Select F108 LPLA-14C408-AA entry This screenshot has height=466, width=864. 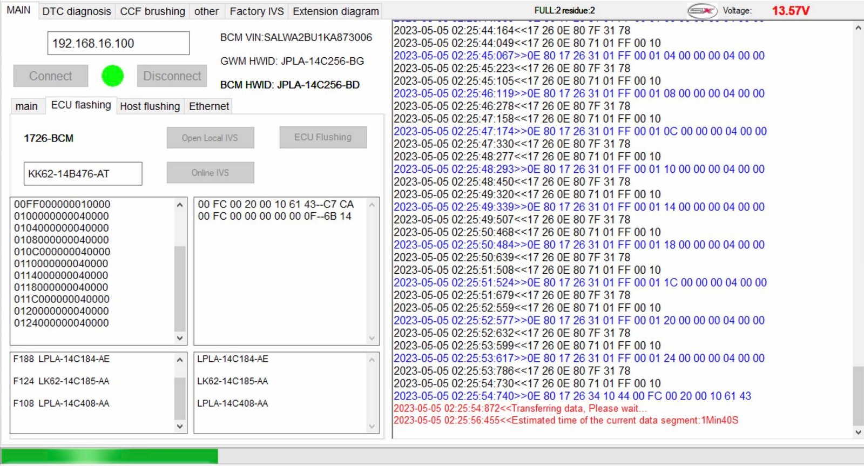62,403
